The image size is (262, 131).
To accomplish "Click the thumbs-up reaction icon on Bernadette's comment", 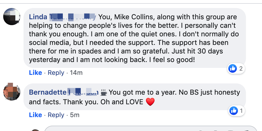I will coord(233,111).
